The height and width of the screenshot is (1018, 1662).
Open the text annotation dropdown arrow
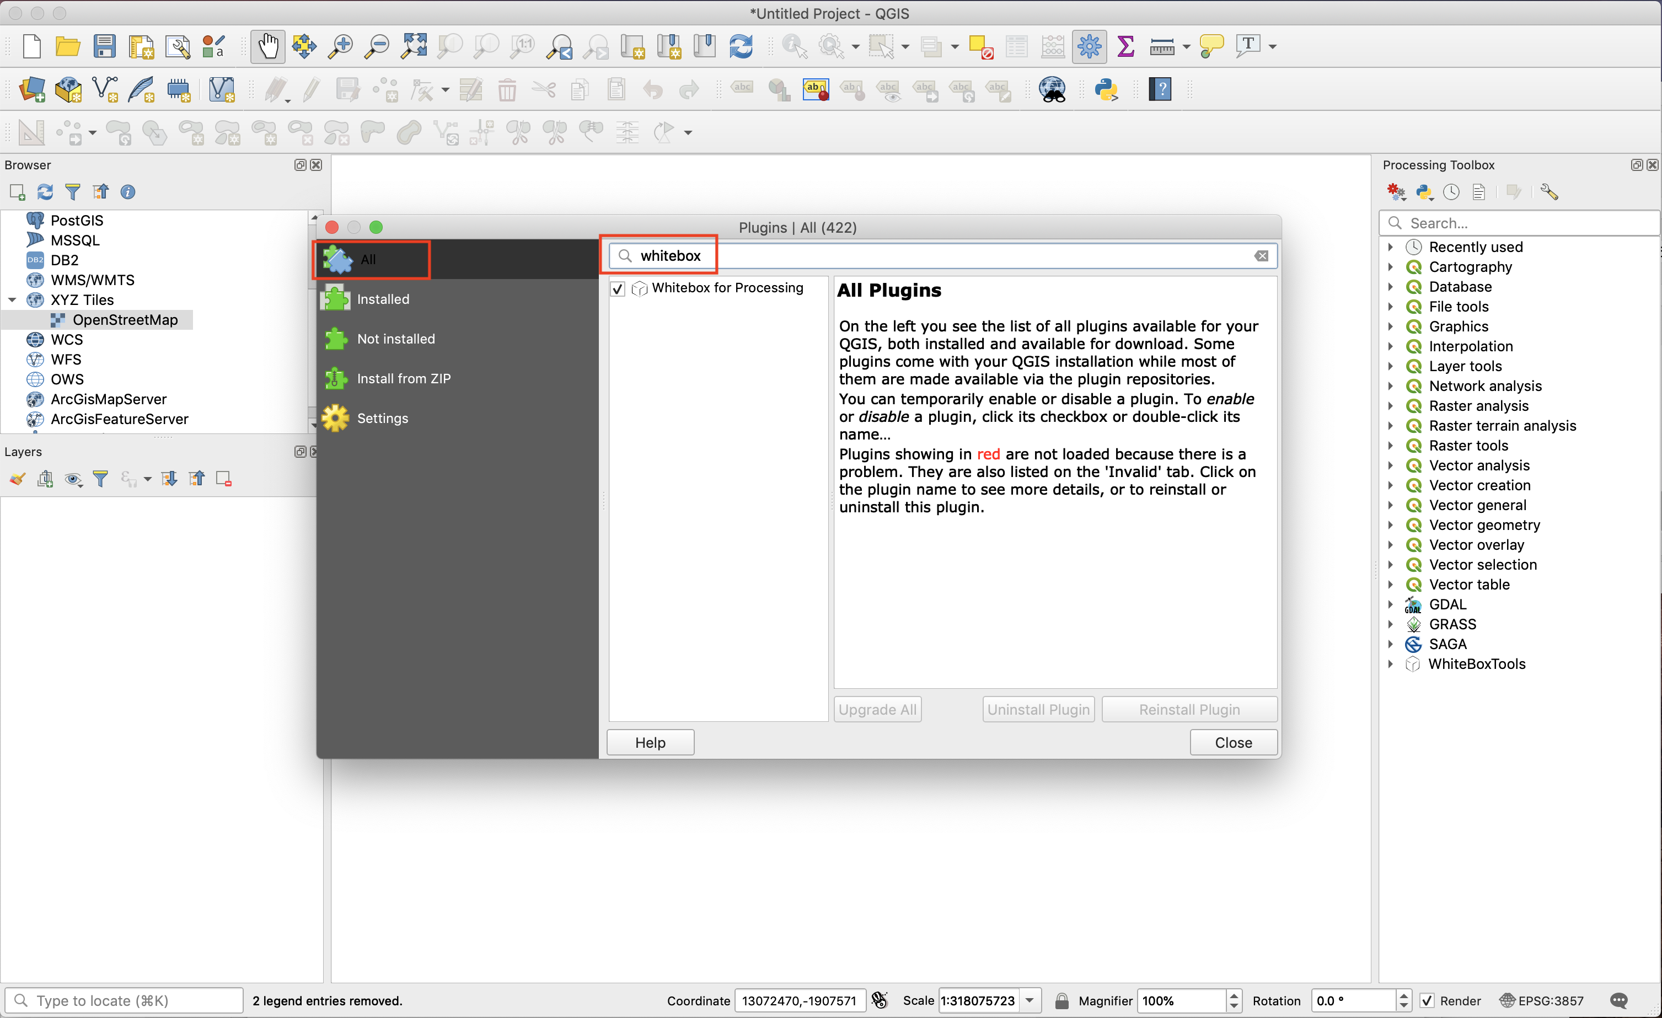[x=1273, y=46]
